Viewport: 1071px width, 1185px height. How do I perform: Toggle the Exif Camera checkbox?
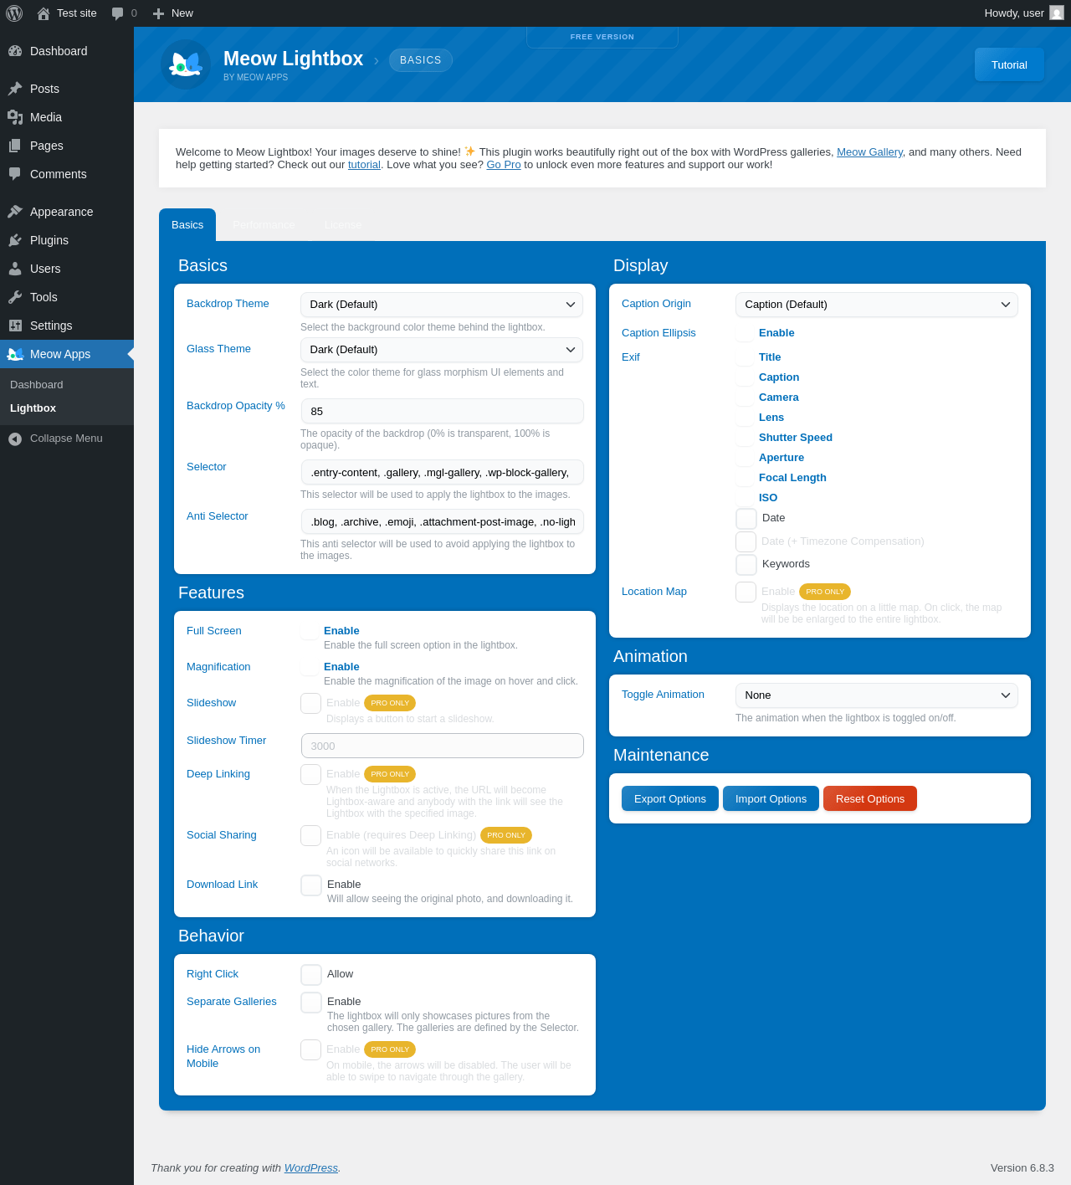tap(746, 398)
